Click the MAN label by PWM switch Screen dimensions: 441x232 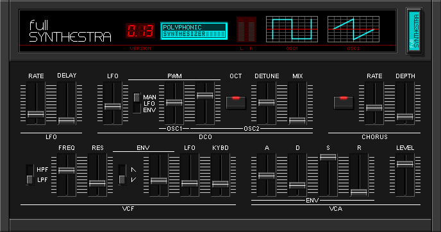(x=149, y=97)
